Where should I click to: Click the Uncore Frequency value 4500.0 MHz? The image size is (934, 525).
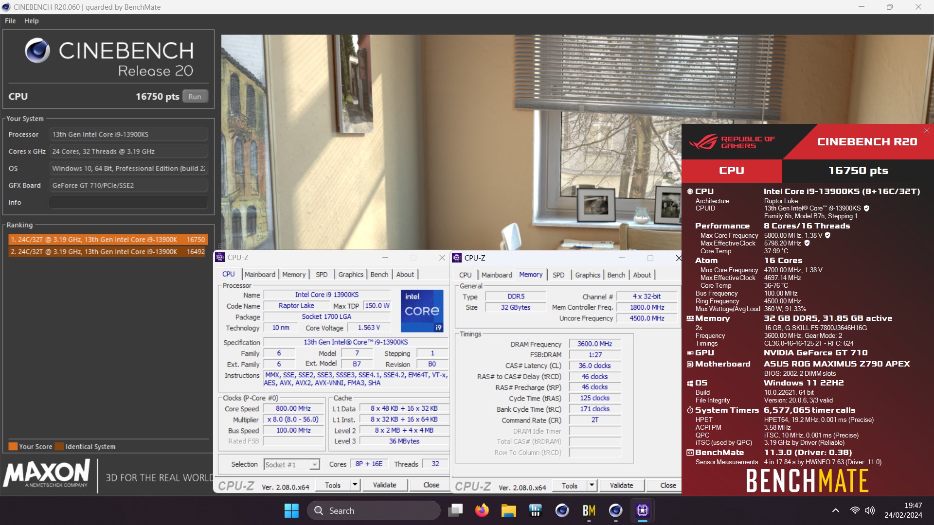pyautogui.click(x=647, y=318)
